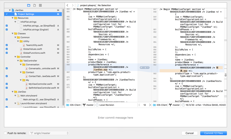The width and height of the screenshot is (231, 139).
Task: Click the Conversation folder icon
Action: [24, 65]
